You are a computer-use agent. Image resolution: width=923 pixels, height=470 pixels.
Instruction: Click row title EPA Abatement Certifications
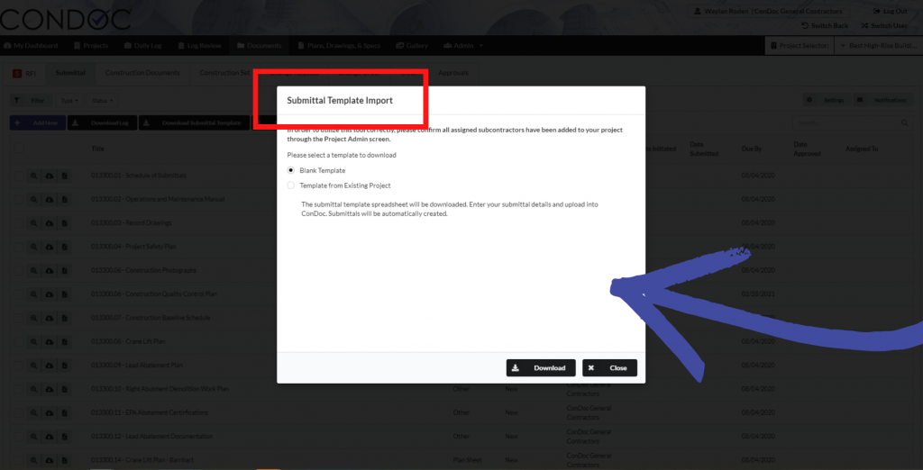pyautogui.click(x=150, y=412)
